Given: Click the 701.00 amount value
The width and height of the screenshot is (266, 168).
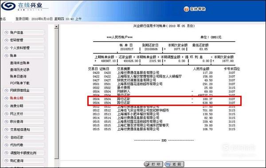Looking at the screenshot, I should [207, 110].
